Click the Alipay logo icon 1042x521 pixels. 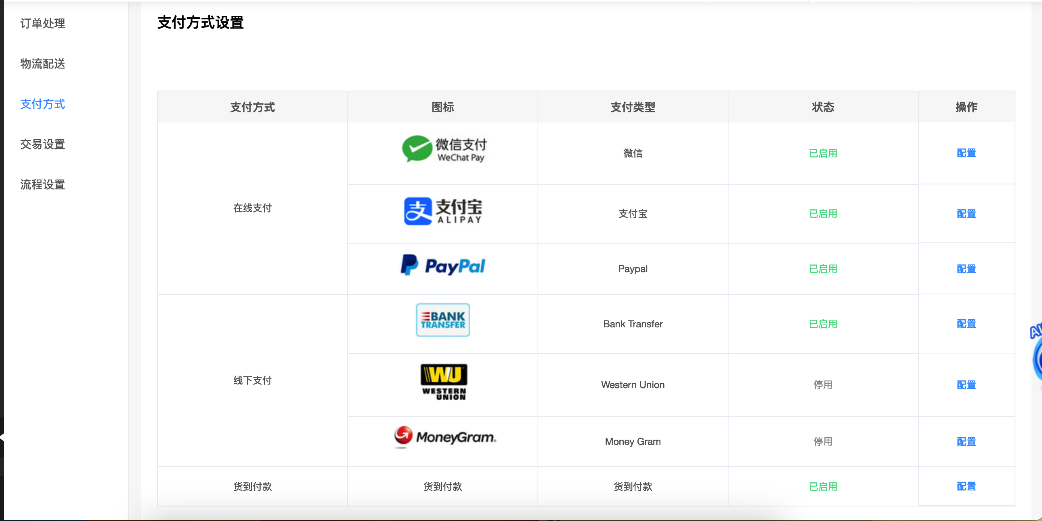[x=443, y=211]
